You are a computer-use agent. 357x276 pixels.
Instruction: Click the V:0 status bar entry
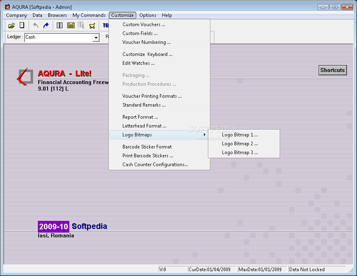point(172,270)
